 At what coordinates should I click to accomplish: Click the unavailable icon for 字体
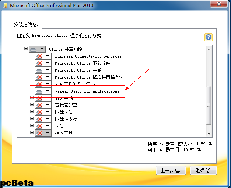(39, 126)
